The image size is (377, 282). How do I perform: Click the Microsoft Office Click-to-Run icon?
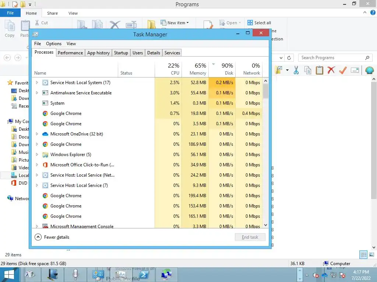coord(45,165)
